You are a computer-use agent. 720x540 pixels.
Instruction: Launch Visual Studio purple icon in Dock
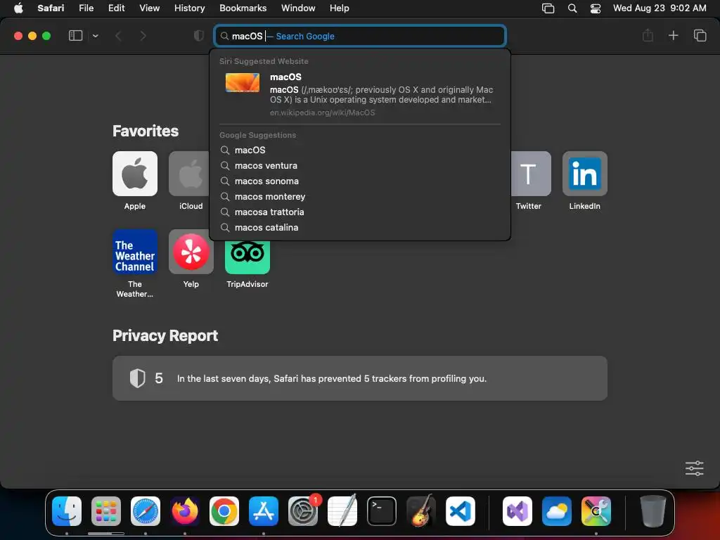coord(517,511)
